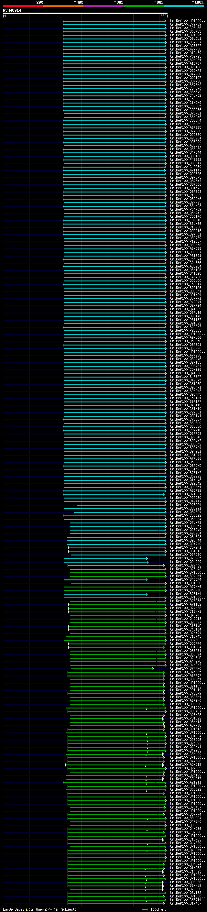Click the label UniRef100_C1HCX9
The image size is (207, 912).
[186, 103]
